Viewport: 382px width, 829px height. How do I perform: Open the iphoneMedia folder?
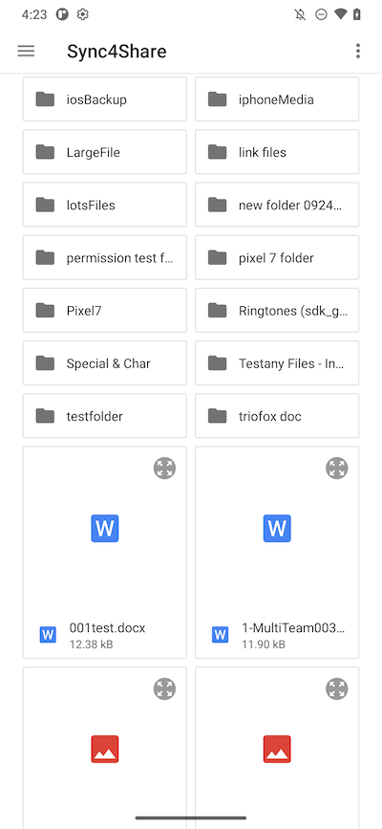(277, 98)
